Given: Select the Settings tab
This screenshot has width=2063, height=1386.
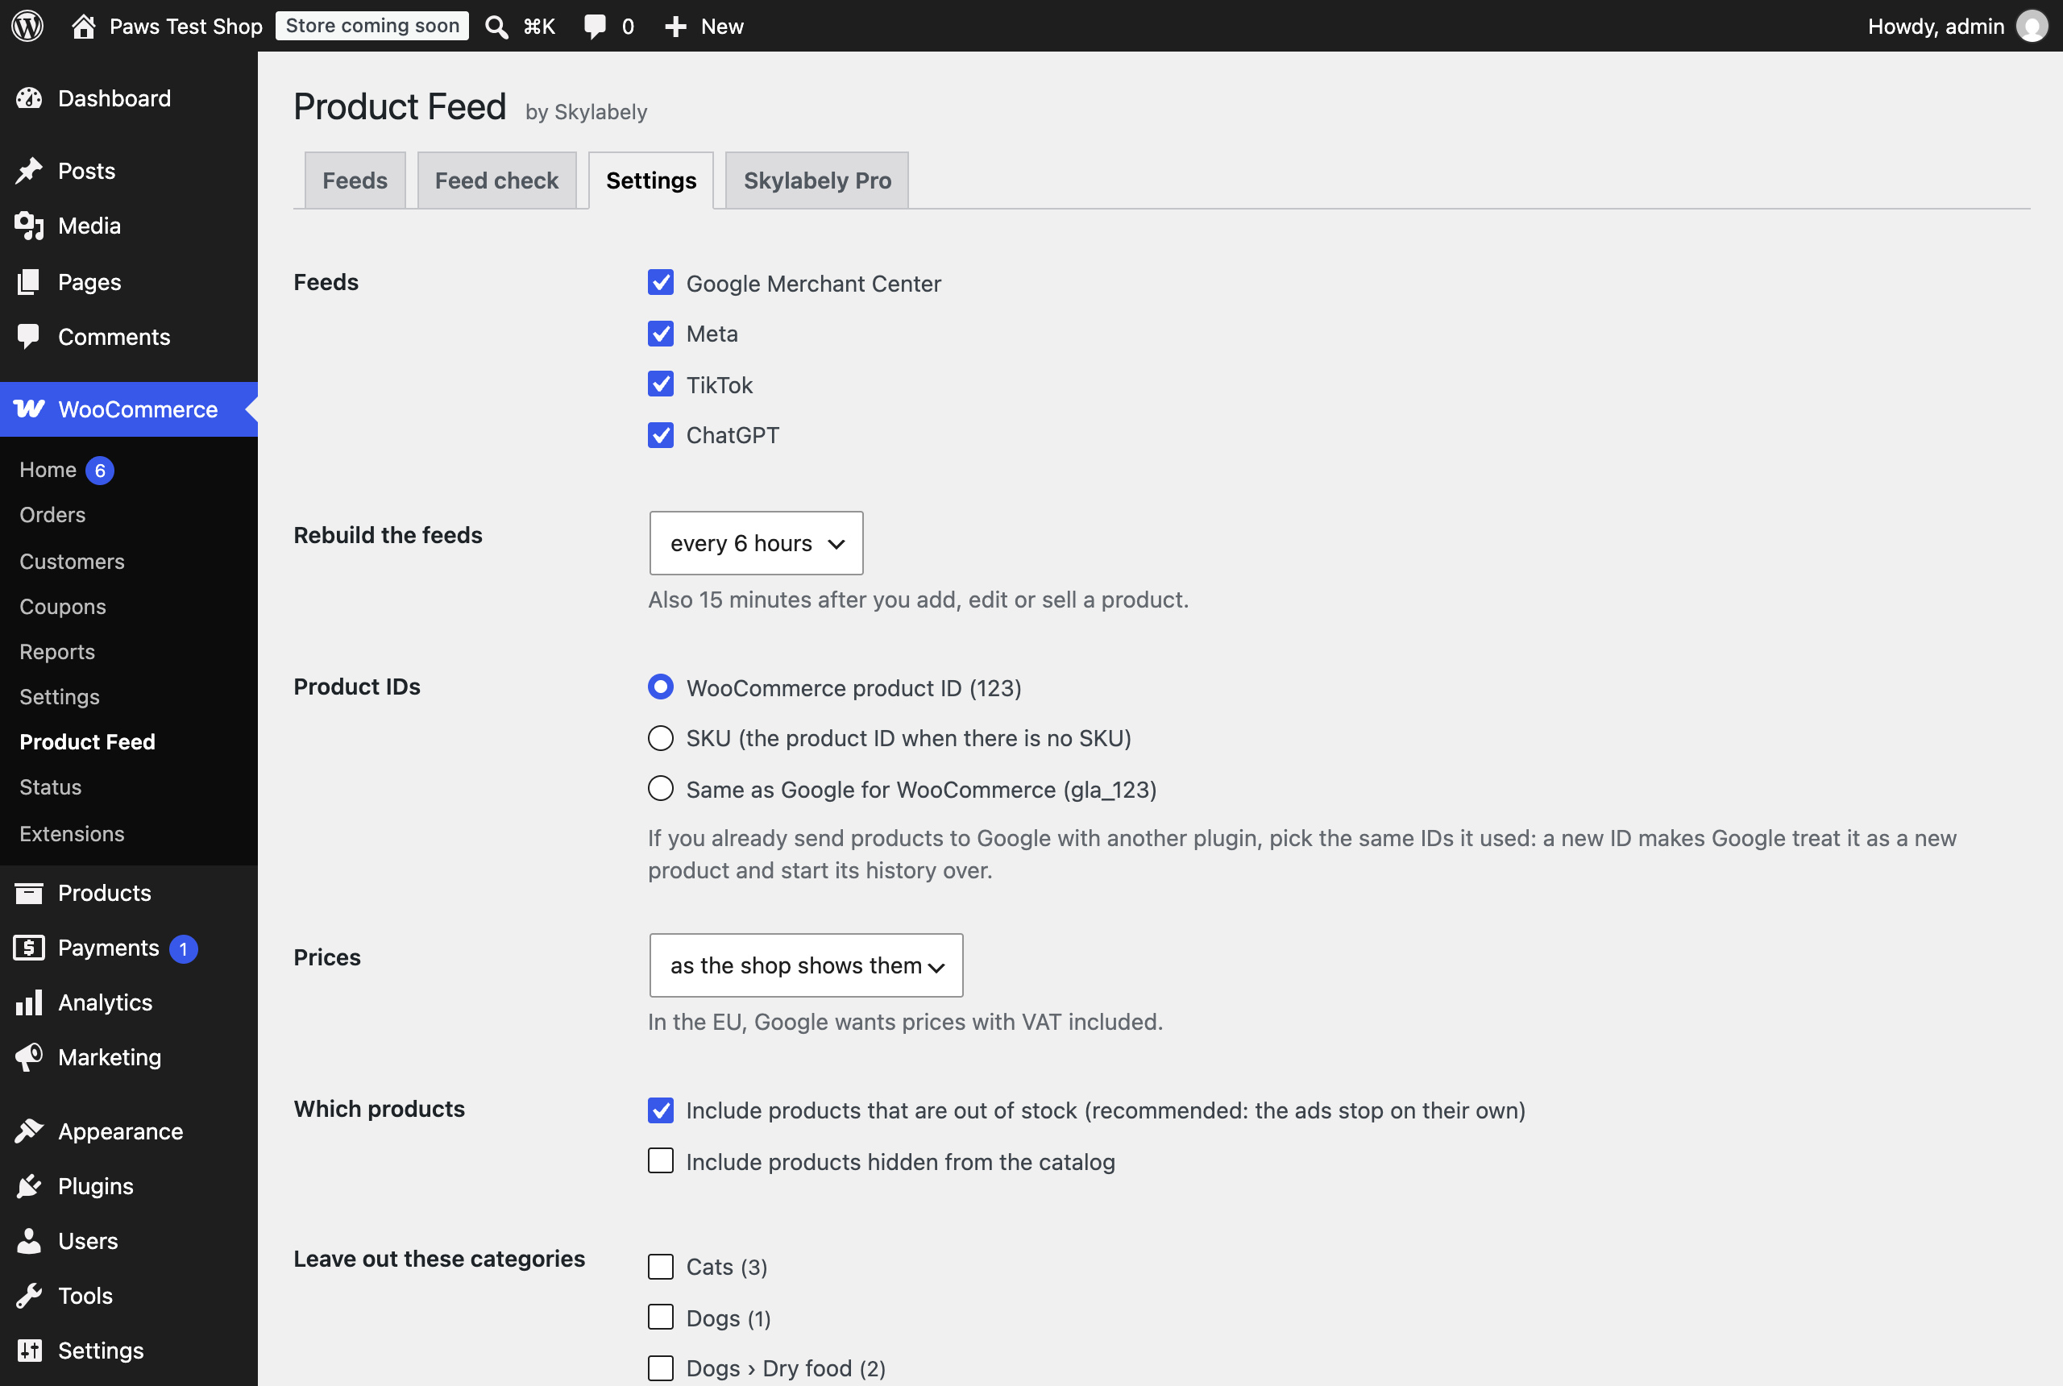Looking at the screenshot, I should tap(651, 181).
